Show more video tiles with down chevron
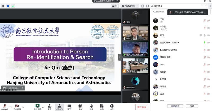 [x=136, y=99]
